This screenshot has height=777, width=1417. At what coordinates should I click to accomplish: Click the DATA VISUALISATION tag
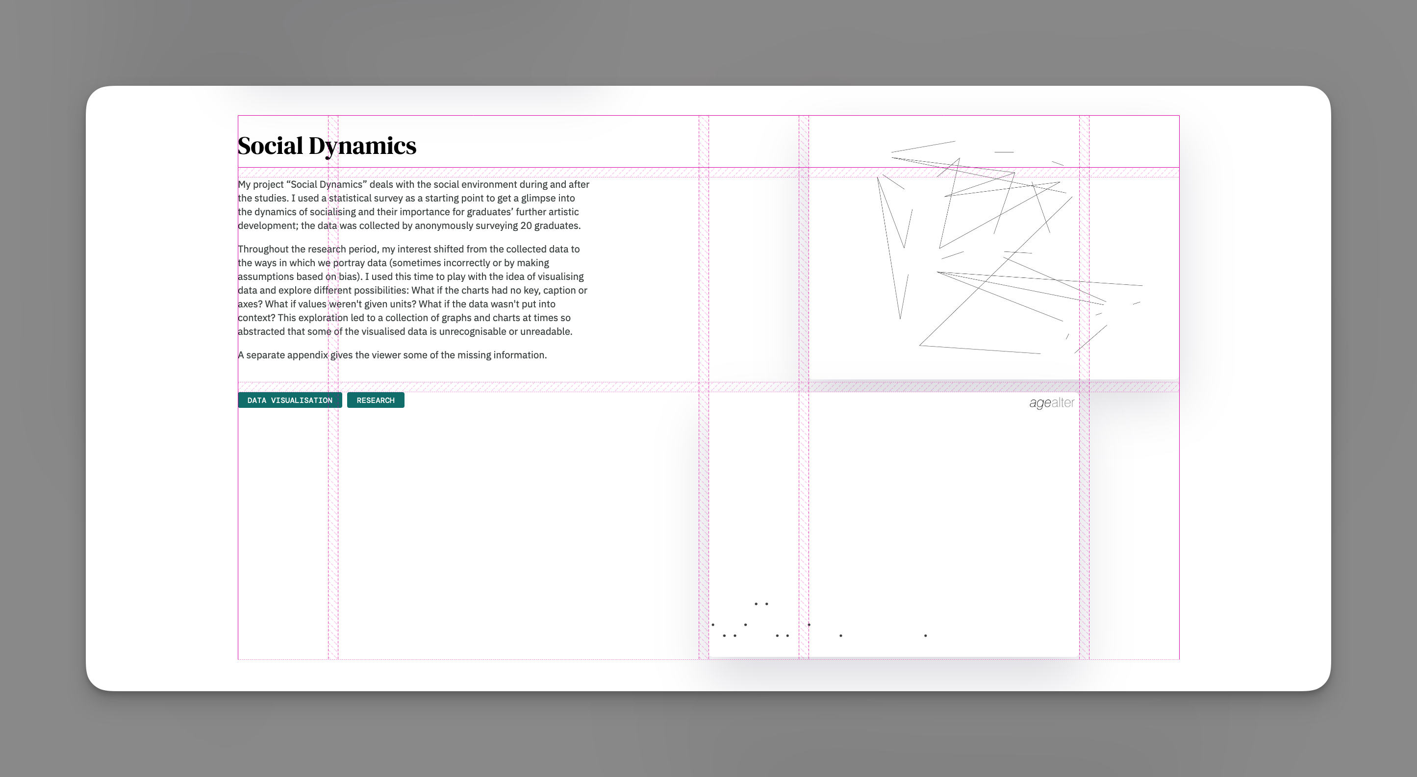[290, 400]
